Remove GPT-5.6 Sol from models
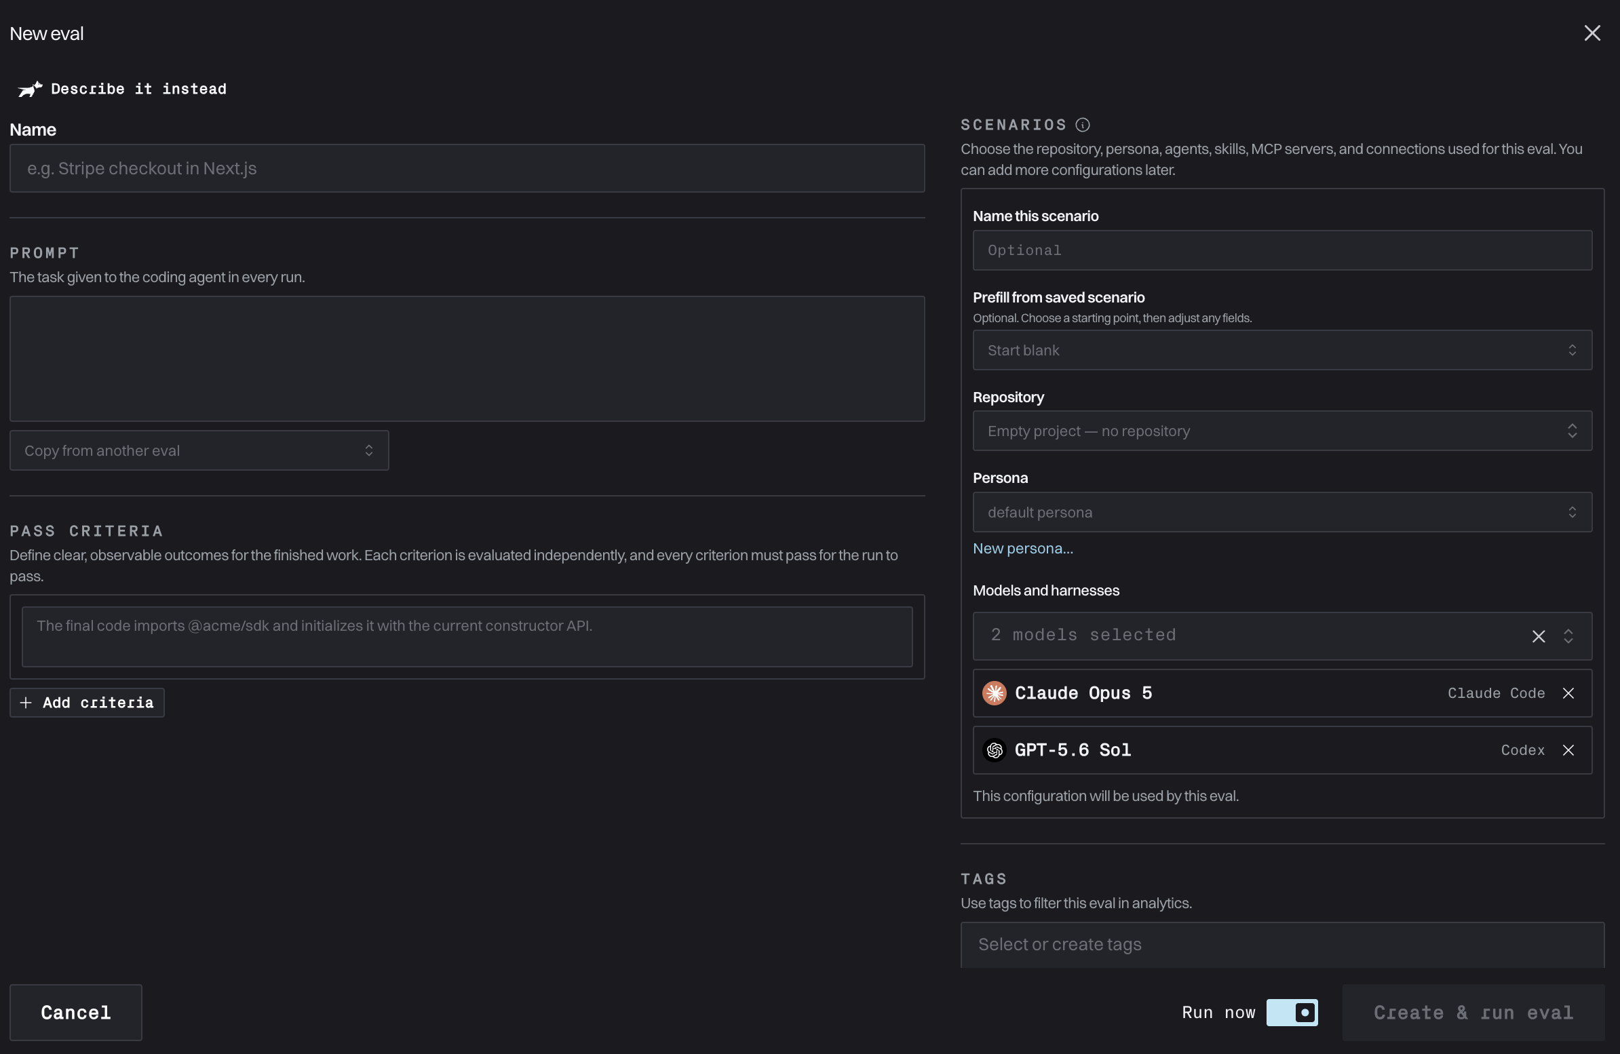 (x=1568, y=750)
